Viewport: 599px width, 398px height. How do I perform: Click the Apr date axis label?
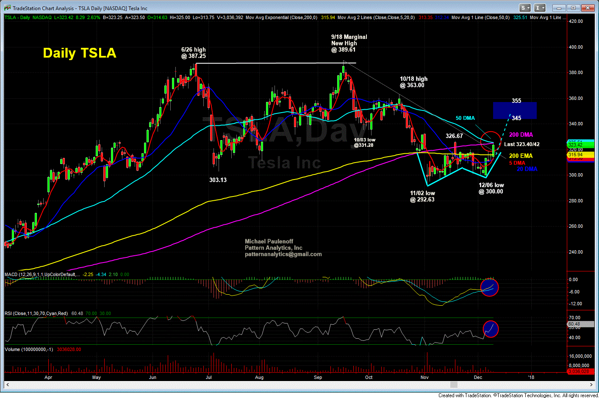48,377
